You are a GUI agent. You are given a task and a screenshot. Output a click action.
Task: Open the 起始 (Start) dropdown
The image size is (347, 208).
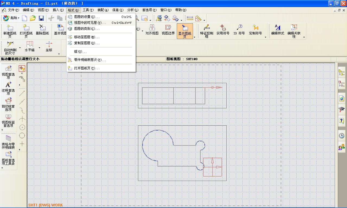11,18
